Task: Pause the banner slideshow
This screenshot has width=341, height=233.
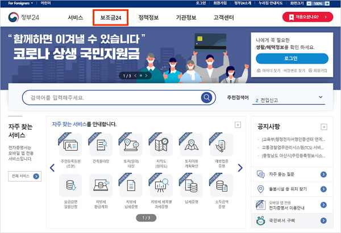Action: 141,76
